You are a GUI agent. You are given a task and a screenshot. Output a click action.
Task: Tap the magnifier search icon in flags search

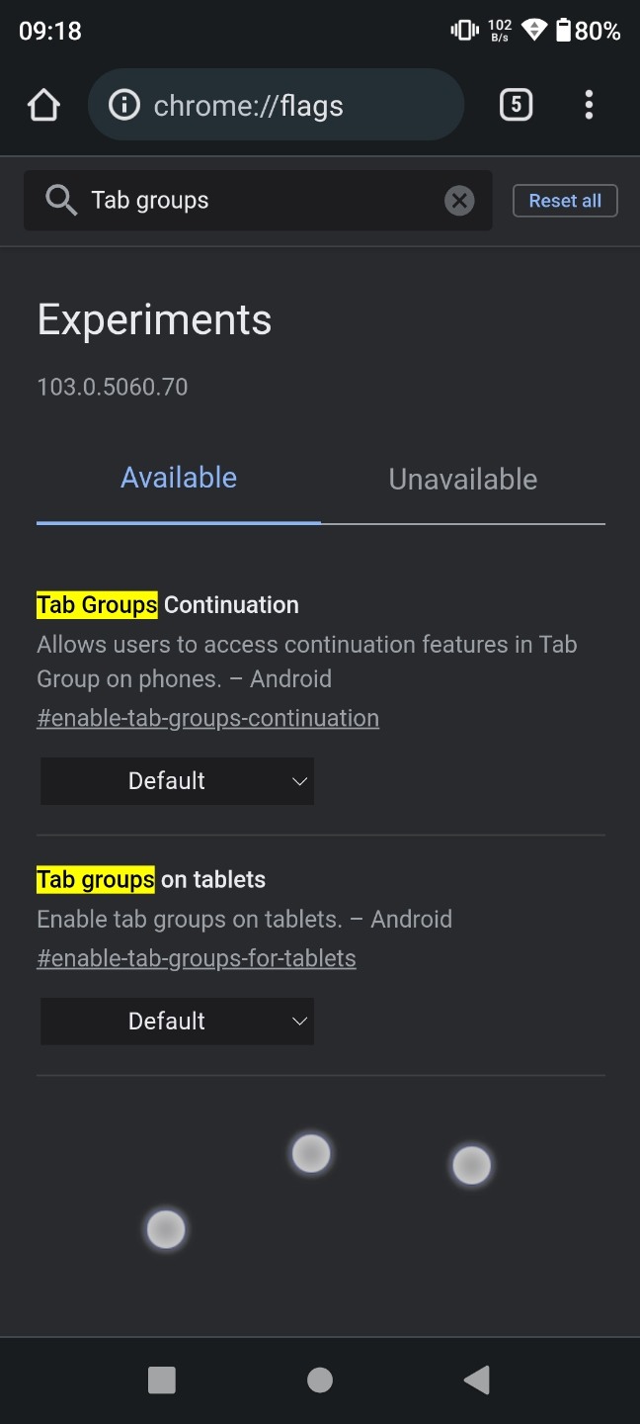pos(61,201)
